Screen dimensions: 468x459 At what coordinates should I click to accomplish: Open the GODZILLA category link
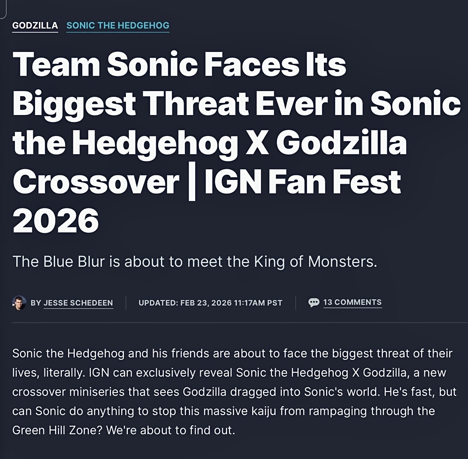(34, 26)
